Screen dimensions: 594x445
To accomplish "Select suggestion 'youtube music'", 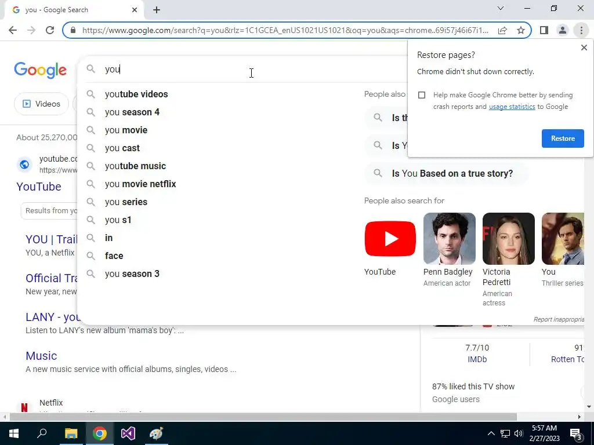I will pos(135,166).
